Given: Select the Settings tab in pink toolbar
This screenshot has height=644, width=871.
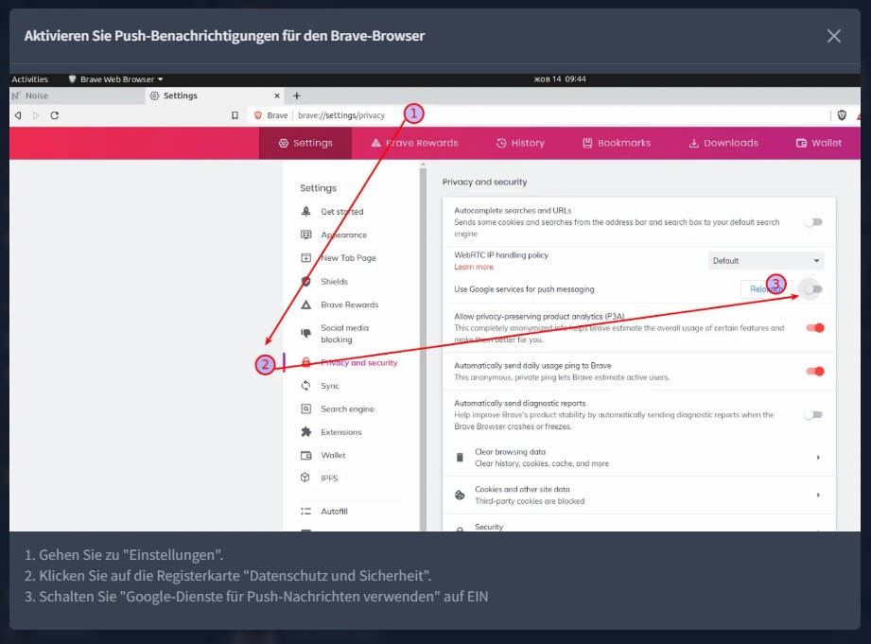Looking at the screenshot, I should [x=305, y=143].
